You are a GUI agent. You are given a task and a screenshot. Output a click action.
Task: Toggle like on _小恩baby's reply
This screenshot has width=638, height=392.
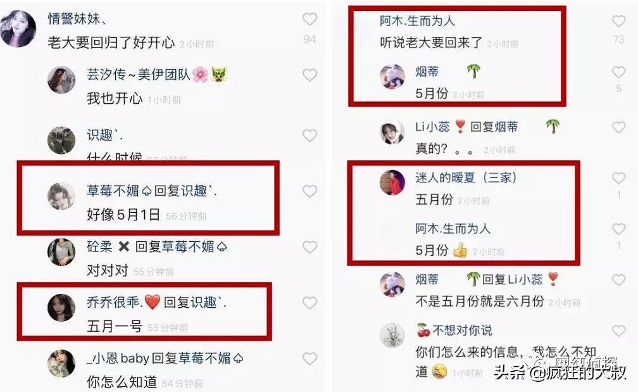[310, 358]
